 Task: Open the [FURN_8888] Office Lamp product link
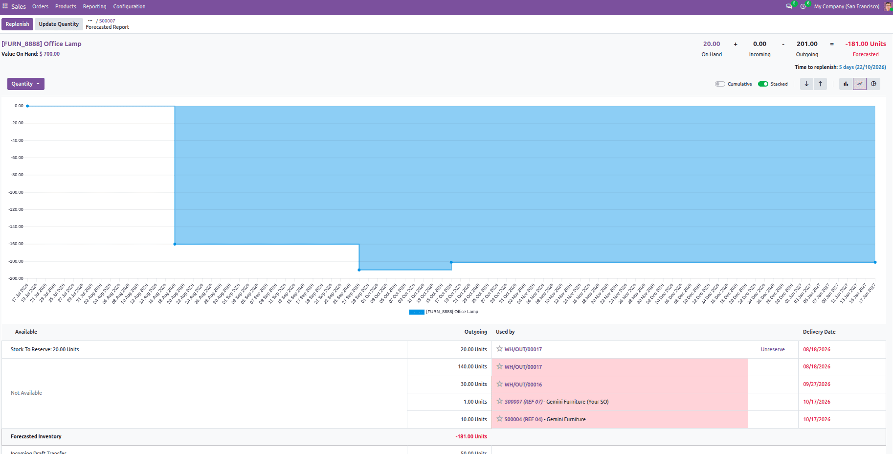point(42,44)
